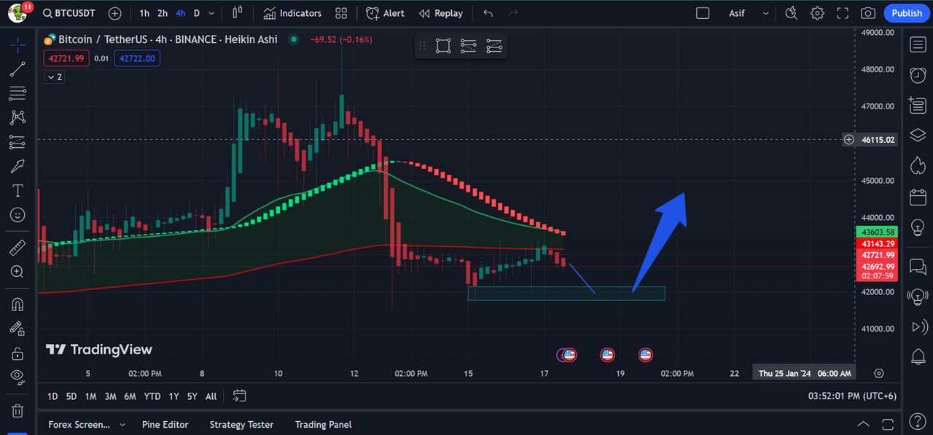Switch to daily D timeframe

click(x=197, y=13)
